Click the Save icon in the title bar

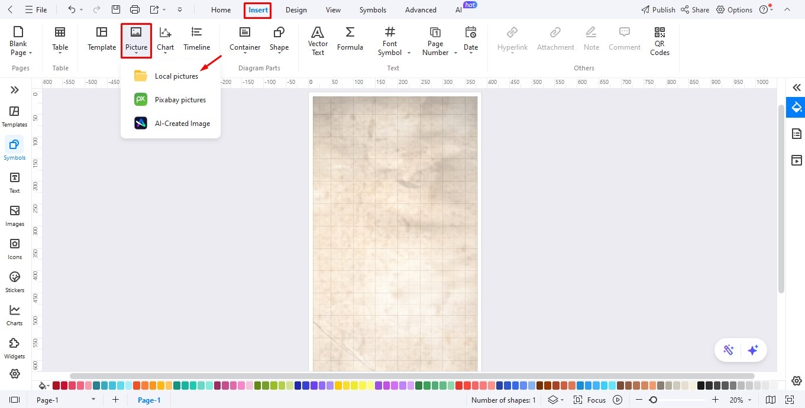point(116,9)
